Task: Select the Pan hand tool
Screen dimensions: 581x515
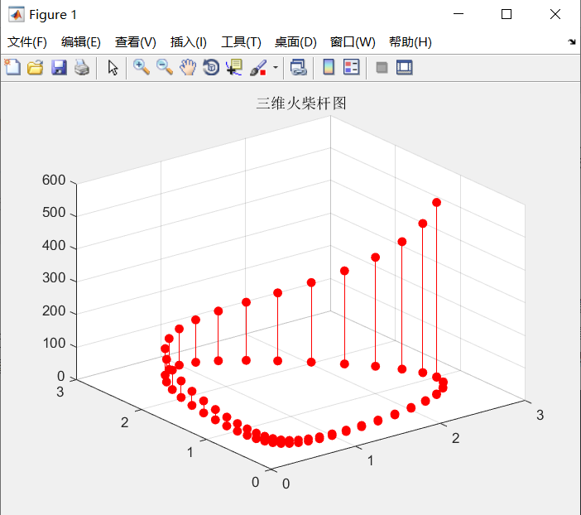Action: pyautogui.click(x=188, y=68)
